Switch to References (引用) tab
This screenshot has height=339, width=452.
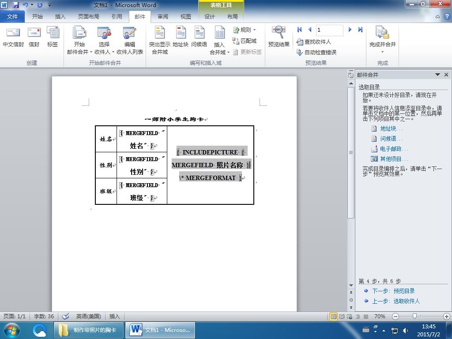pos(117,16)
